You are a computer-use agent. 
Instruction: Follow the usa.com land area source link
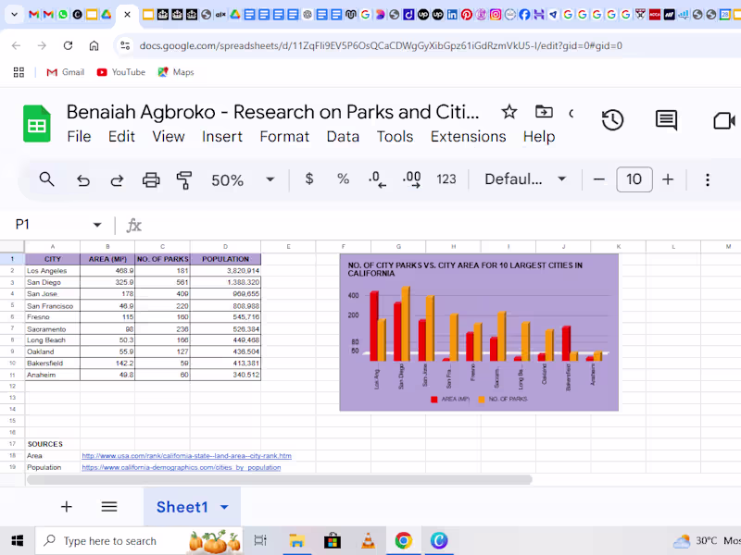(x=187, y=456)
